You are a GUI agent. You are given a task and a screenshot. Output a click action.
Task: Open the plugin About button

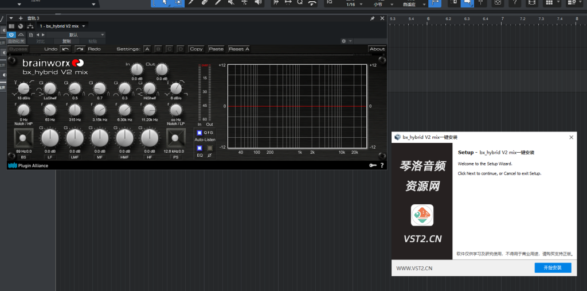coord(377,49)
